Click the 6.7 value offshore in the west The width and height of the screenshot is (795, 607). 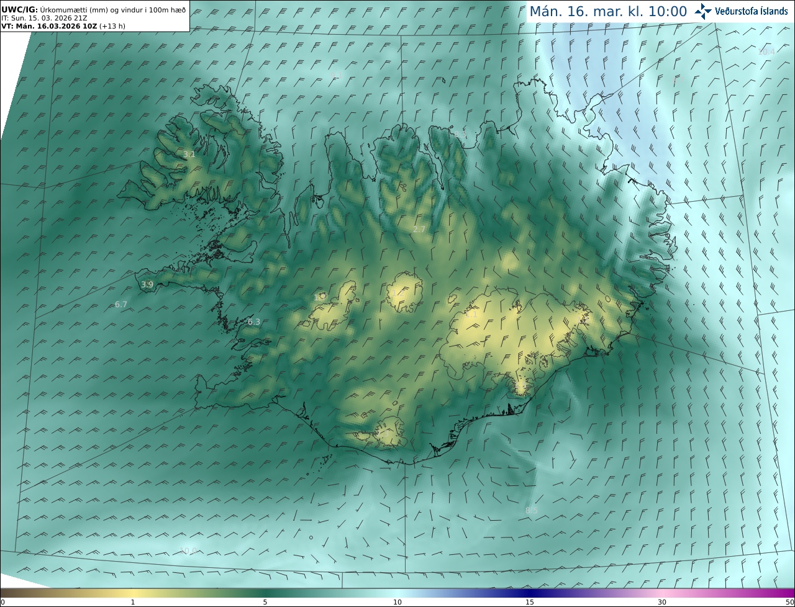pos(121,304)
